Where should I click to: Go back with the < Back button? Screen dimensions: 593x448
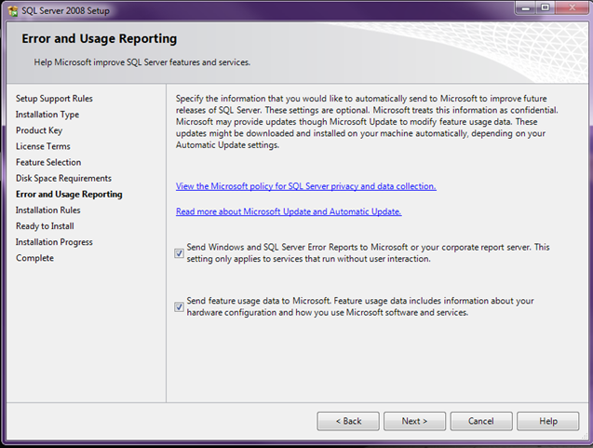pos(348,421)
